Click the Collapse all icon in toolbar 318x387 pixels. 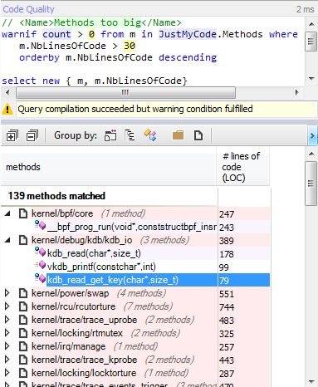pyautogui.click(x=32, y=135)
